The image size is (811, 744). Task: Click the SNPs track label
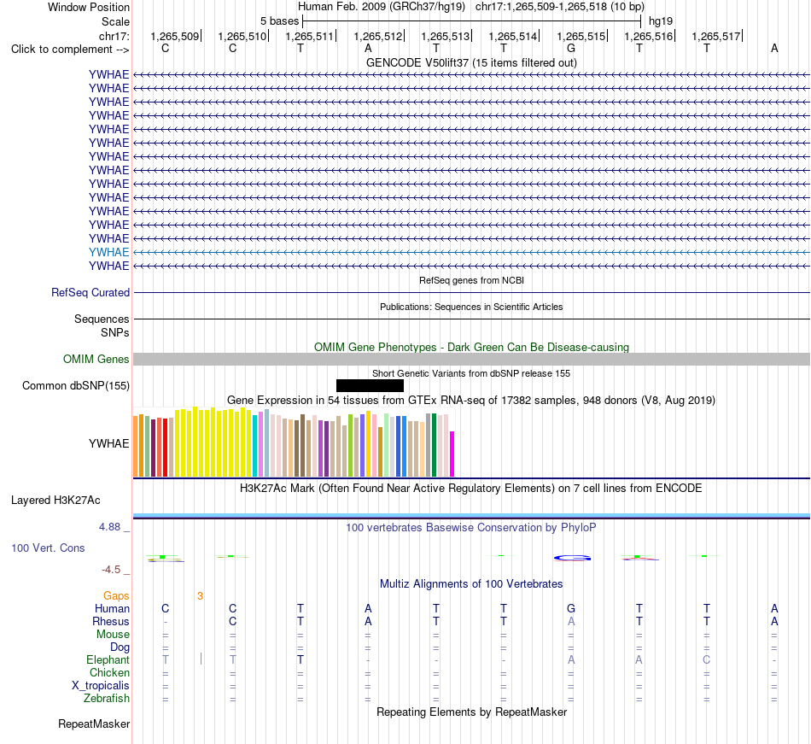115,332
